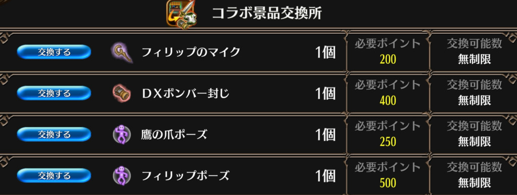This screenshot has height=195, width=517.
Task: Click the 200 required points value
Action: [388, 60]
